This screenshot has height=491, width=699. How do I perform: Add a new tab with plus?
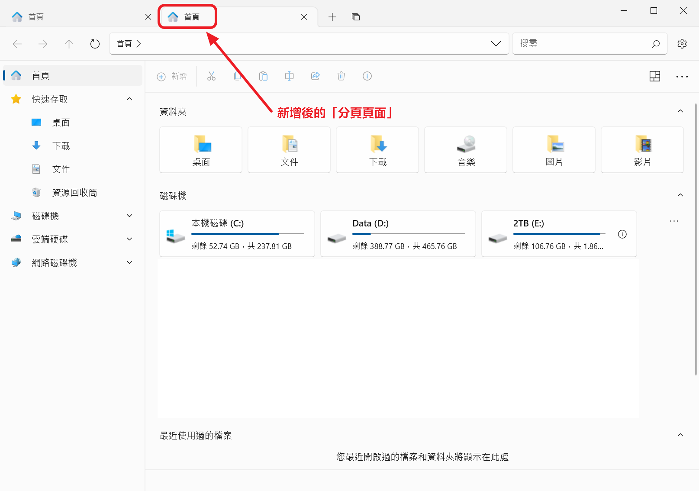(x=332, y=17)
